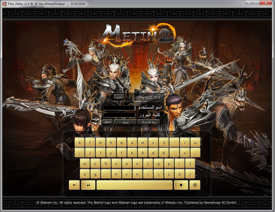Tap the 'o' letter key

click(127, 164)
